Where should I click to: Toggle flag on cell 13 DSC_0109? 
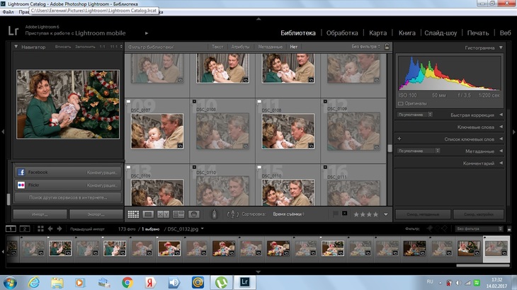[129, 168]
